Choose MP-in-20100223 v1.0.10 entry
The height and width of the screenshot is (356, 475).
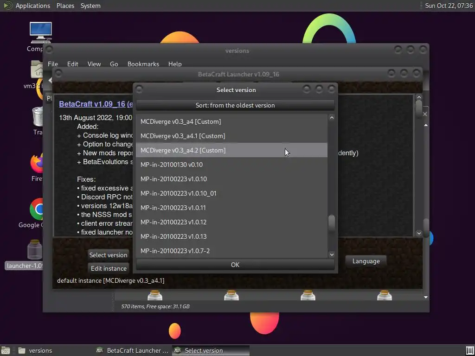(232, 179)
